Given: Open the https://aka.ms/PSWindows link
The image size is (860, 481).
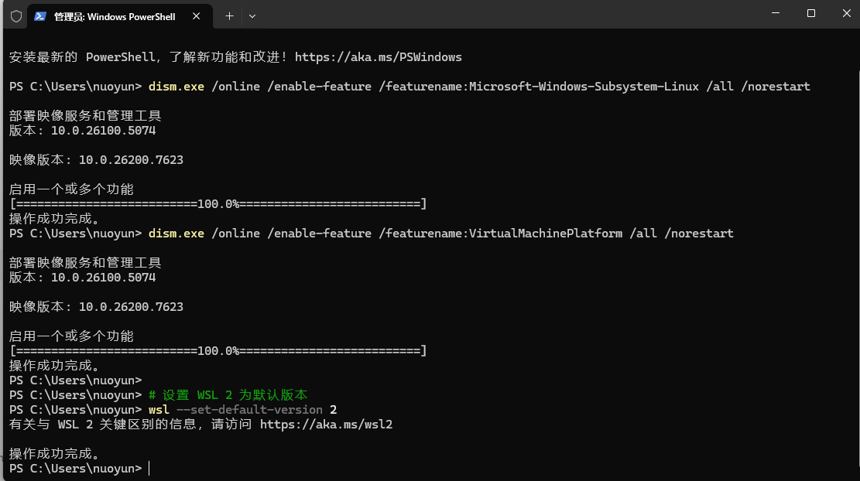Looking at the screenshot, I should (x=379, y=57).
